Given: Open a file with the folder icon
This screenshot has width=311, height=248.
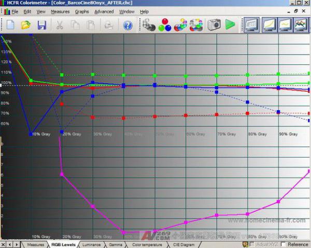Looking at the screenshot, I should click(26, 24).
